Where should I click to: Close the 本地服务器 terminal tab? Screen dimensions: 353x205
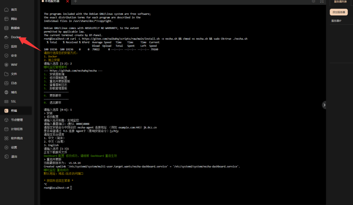(68, 1)
